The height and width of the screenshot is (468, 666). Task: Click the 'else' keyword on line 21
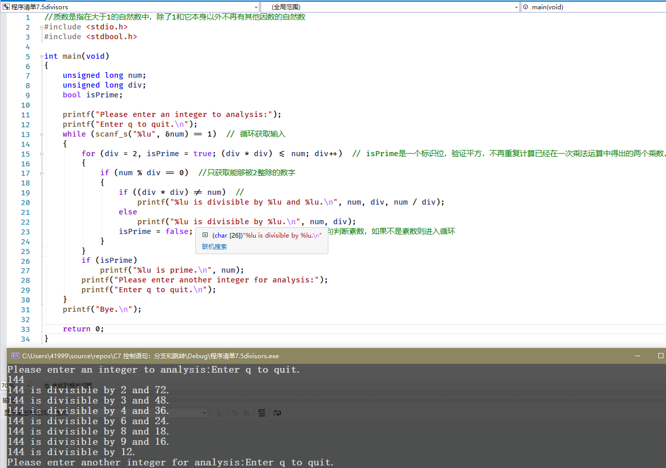(x=128, y=212)
